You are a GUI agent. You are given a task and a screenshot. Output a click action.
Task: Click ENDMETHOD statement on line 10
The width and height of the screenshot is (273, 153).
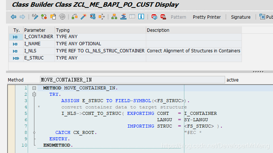(x=58, y=145)
